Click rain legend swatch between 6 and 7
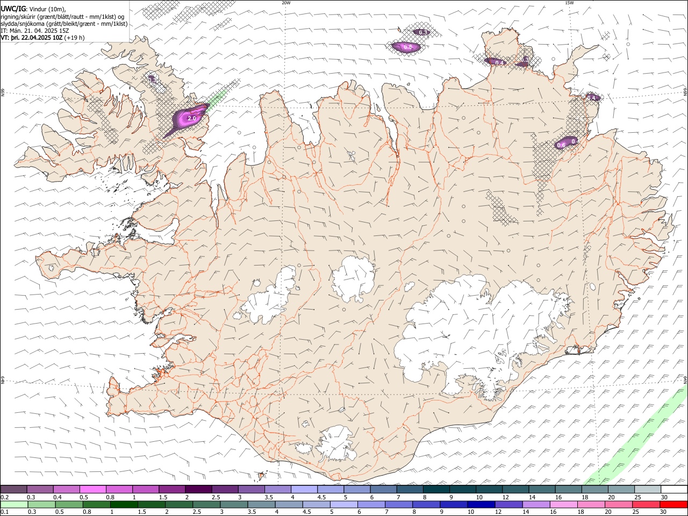 click(x=371, y=504)
